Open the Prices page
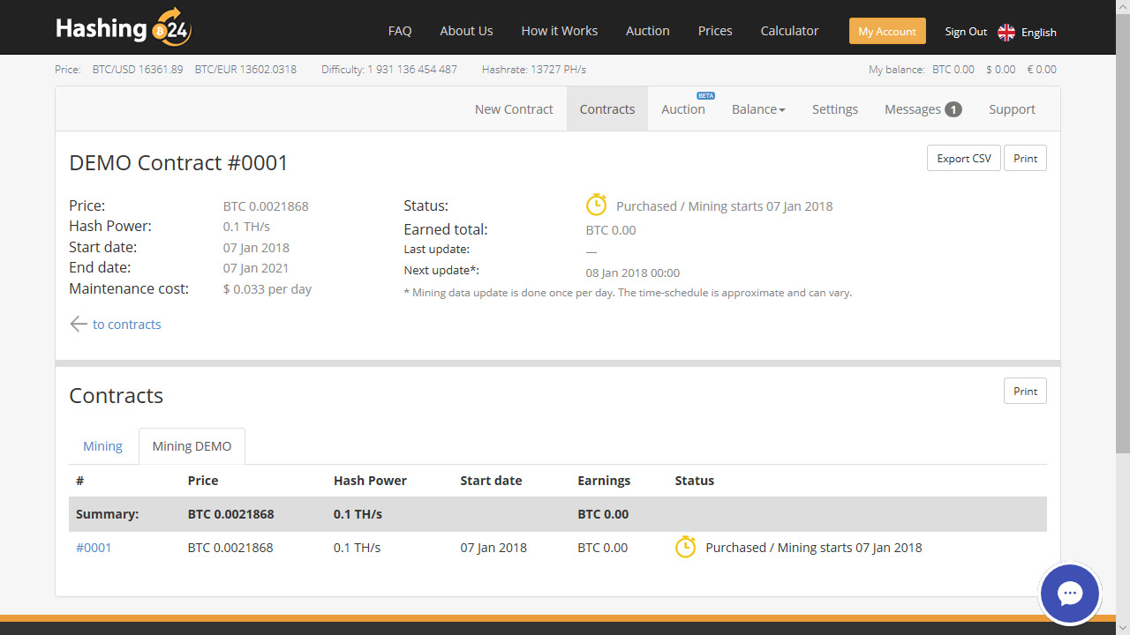Image resolution: width=1130 pixels, height=635 pixels. point(715,31)
